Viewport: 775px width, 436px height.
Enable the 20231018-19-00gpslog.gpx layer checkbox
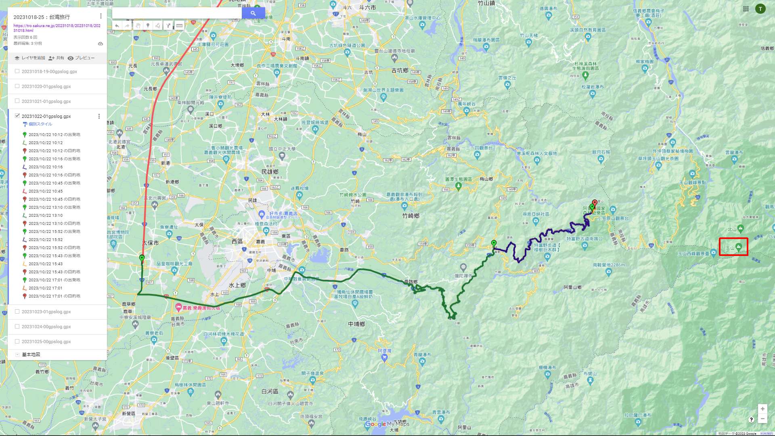tap(17, 71)
